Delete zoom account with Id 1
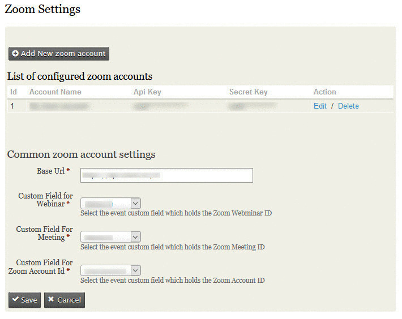The width and height of the screenshot is (402, 319). [x=348, y=106]
